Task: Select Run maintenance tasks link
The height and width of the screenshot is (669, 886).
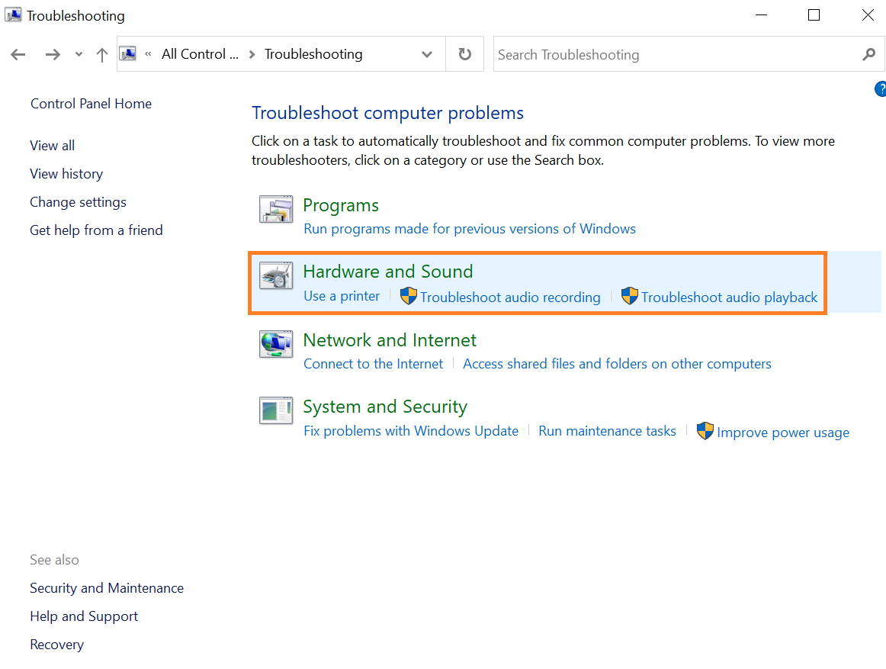Action: coord(607,431)
